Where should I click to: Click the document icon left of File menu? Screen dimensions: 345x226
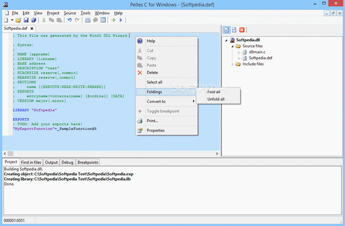[x=7, y=13]
